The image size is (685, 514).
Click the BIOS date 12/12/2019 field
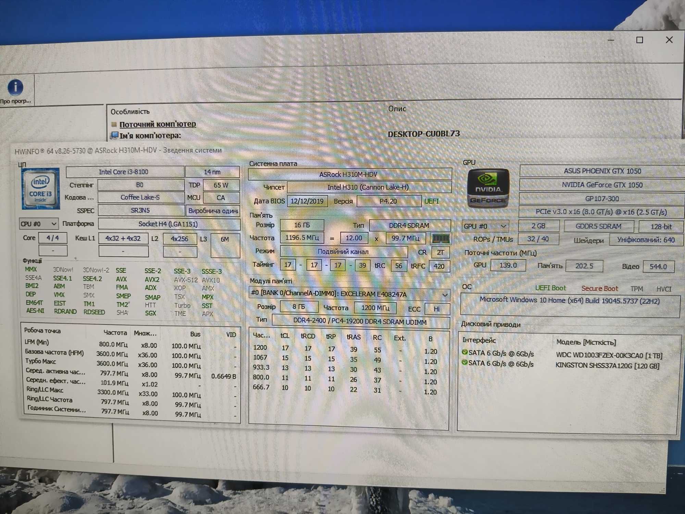point(307,201)
